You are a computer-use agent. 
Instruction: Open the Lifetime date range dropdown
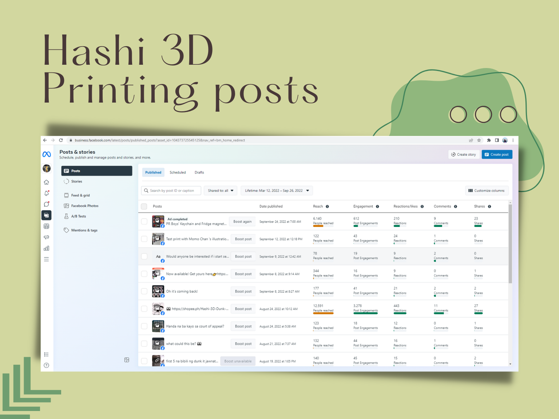[x=277, y=191]
